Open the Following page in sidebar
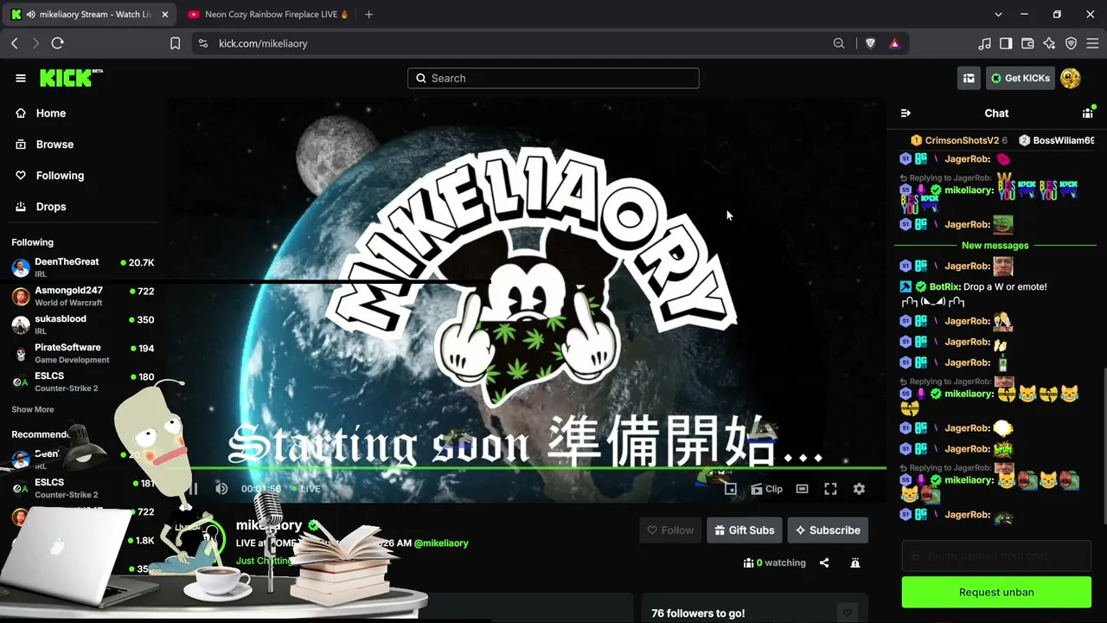The image size is (1107, 623). pos(60,176)
